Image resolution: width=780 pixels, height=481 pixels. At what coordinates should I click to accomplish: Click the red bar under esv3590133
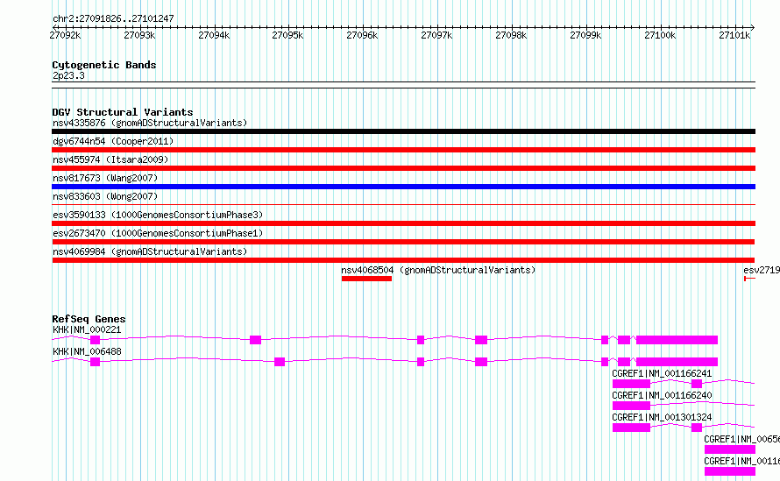tap(403, 223)
